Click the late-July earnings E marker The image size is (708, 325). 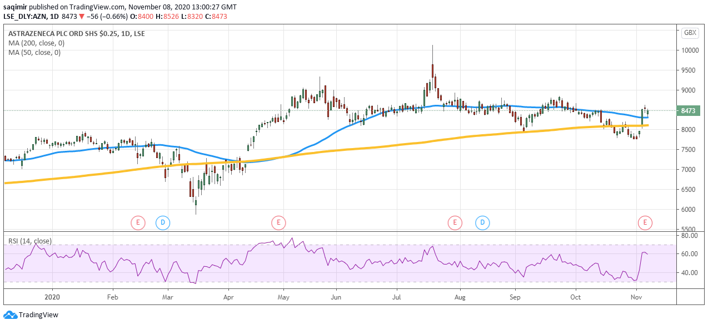click(x=455, y=223)
